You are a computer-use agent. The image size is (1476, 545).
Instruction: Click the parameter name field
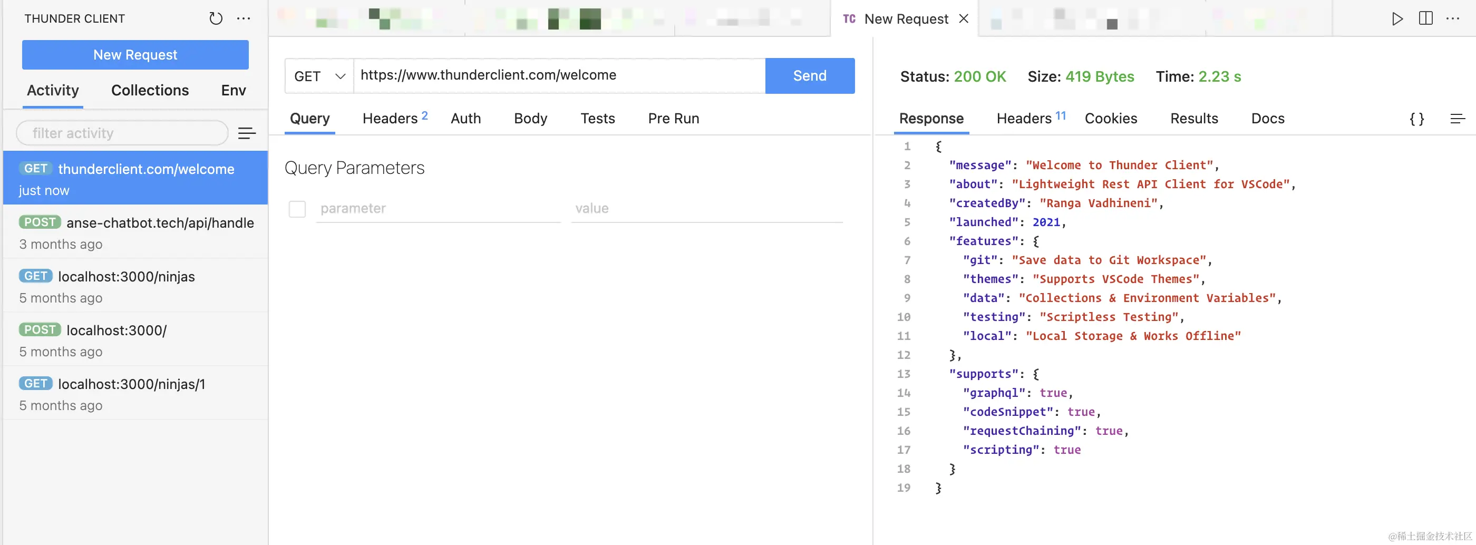coord(438,209)
